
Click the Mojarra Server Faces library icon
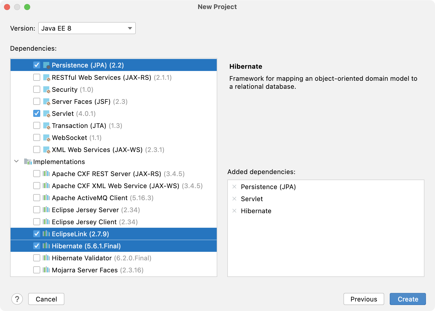coord(46,270)
